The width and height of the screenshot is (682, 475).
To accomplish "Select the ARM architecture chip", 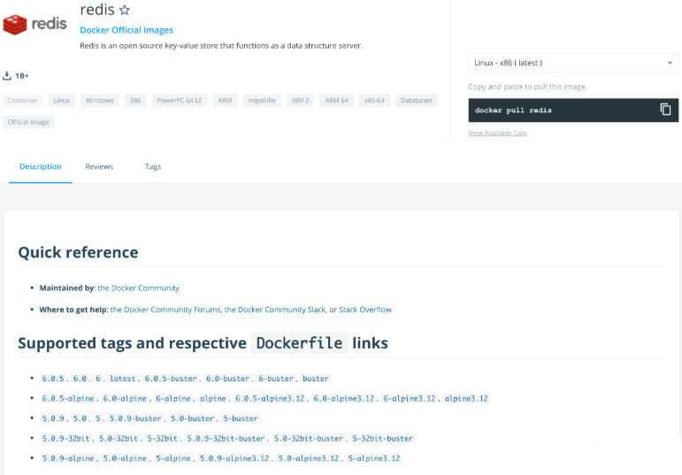I will (x=225, y=101).
